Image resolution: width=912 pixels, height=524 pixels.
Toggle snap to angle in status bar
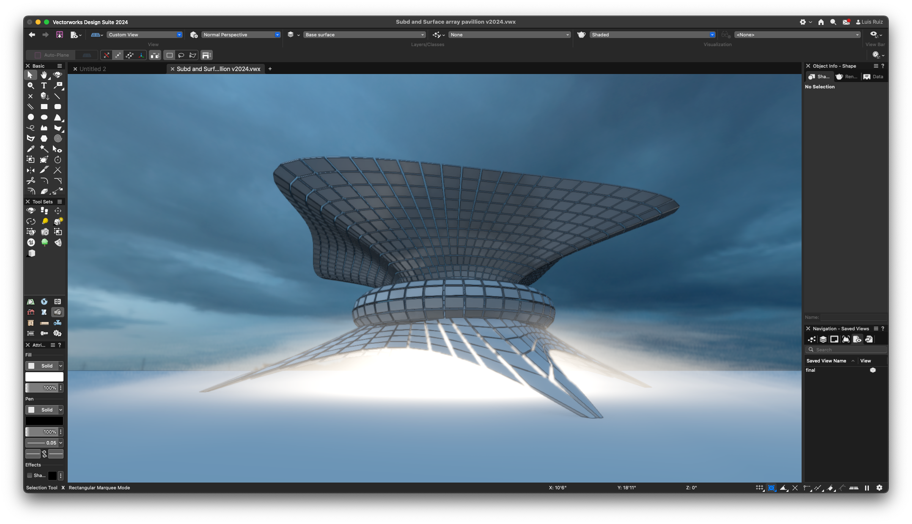(784, 488)
